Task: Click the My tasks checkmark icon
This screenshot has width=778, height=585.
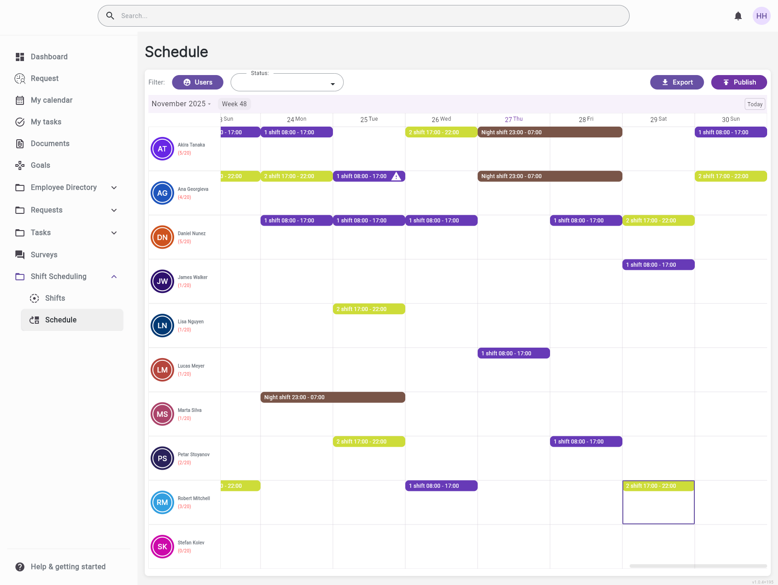Action: [20, 122]
